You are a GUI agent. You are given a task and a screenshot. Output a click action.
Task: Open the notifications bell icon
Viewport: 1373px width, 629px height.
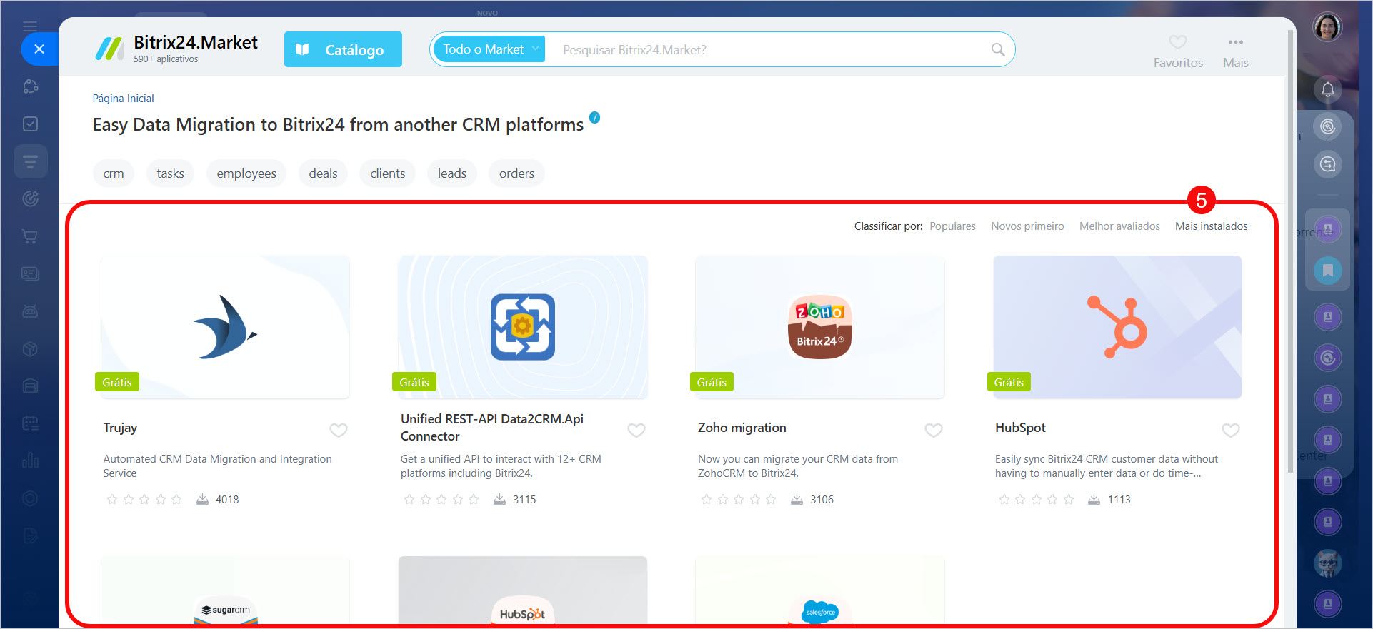click(x=1327, y=89)
